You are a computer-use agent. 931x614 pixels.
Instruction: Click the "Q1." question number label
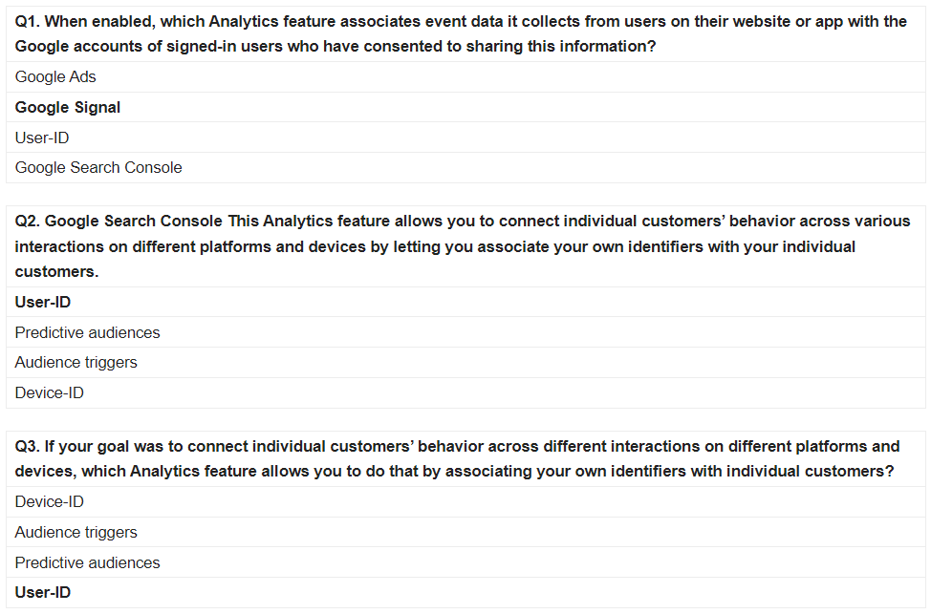pos(28,21)
